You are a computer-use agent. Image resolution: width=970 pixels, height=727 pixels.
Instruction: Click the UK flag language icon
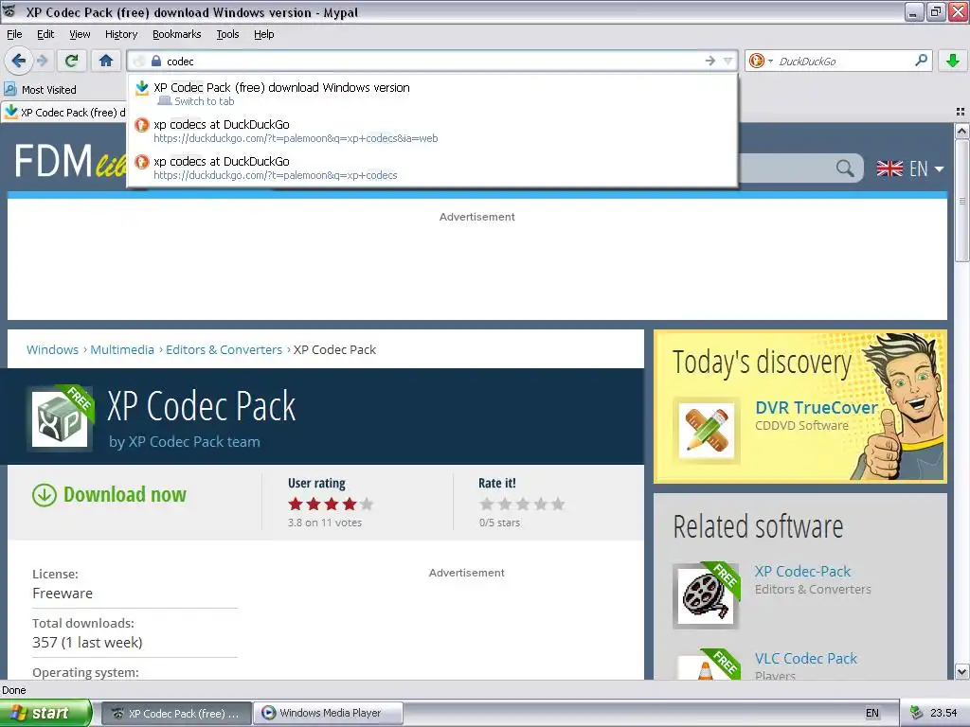tap(889, 168)
